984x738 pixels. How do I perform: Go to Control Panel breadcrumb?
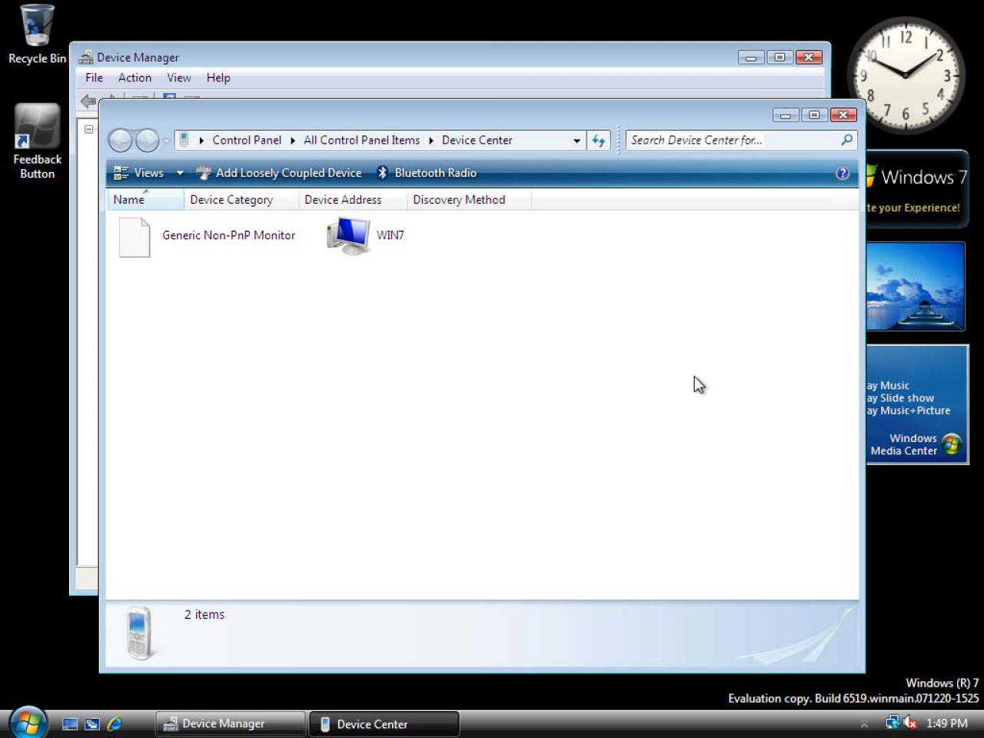coord(247,140)
